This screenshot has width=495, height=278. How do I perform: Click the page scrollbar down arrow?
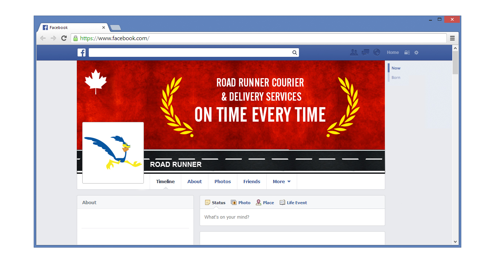(x=456, y=241)
